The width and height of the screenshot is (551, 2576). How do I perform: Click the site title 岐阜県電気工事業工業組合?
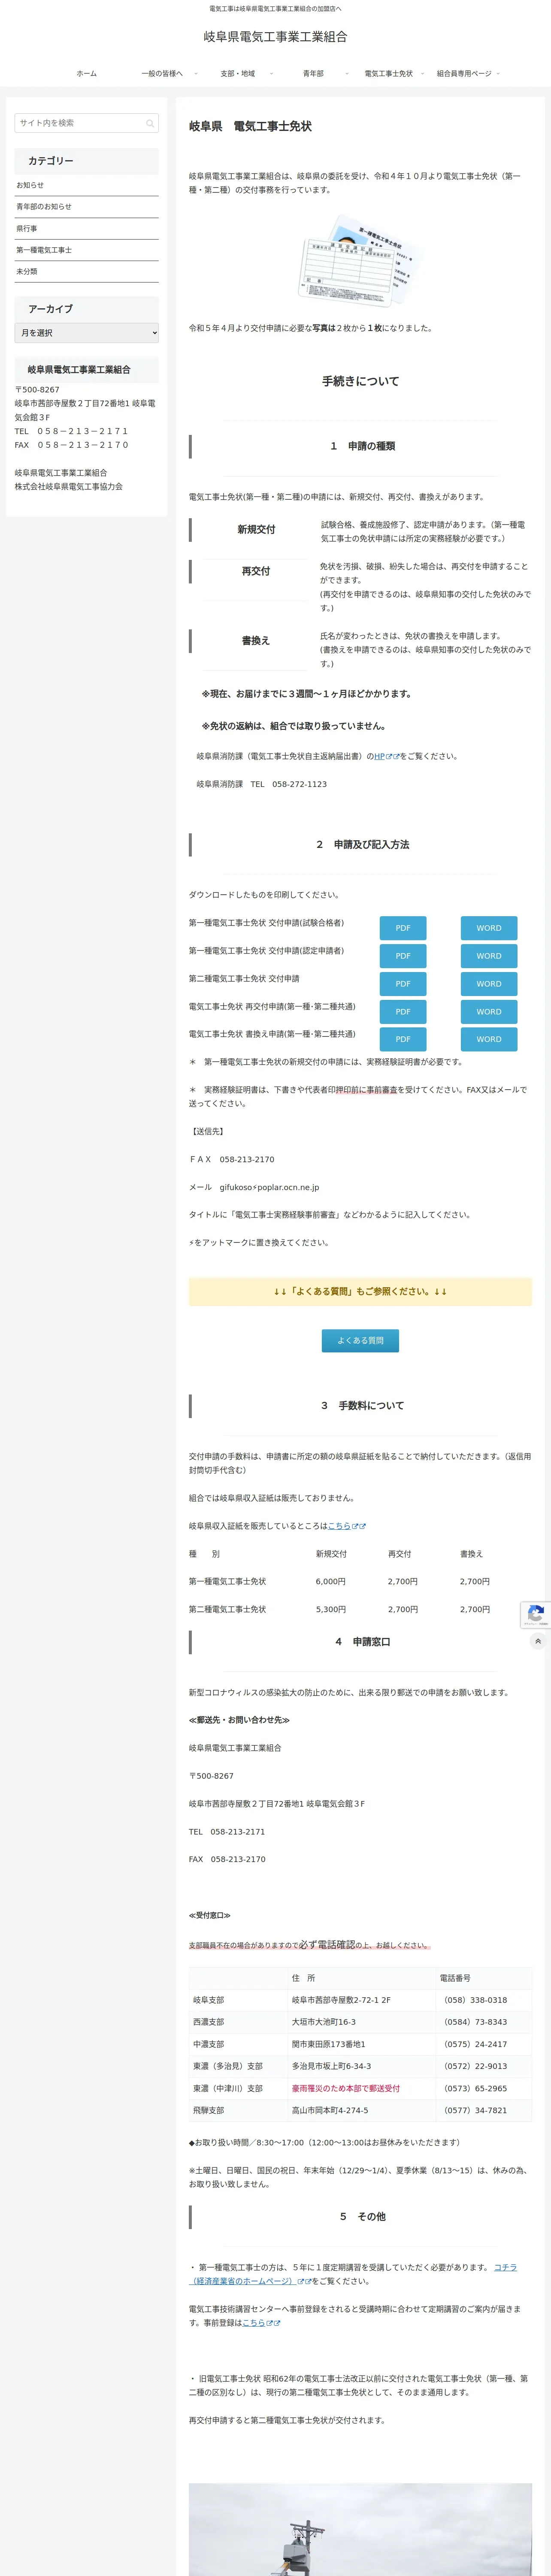[x=275, y=37]
